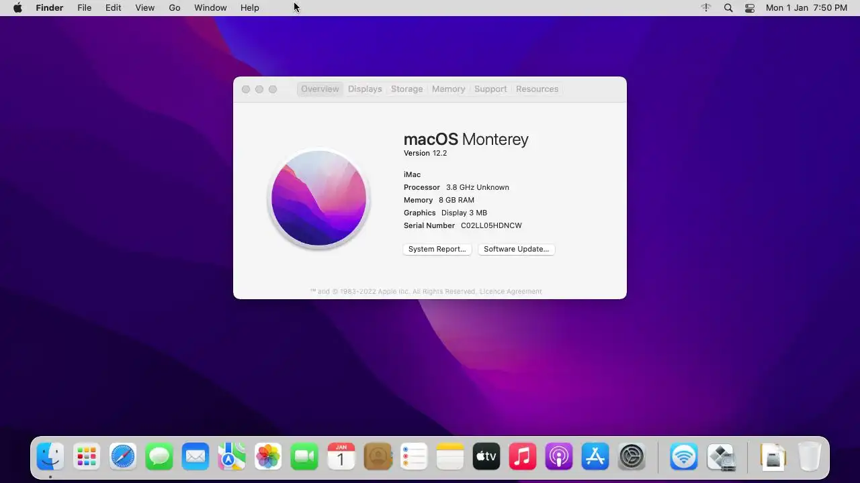Open the Window menu
Screen dimensions: 860x483
point(210,8)
